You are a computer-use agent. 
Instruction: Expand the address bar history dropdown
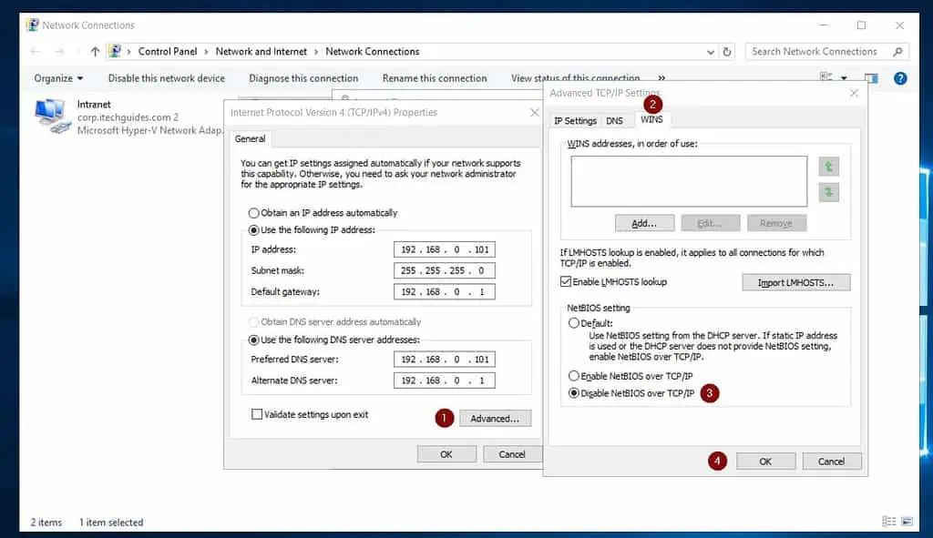click(709, 52)
